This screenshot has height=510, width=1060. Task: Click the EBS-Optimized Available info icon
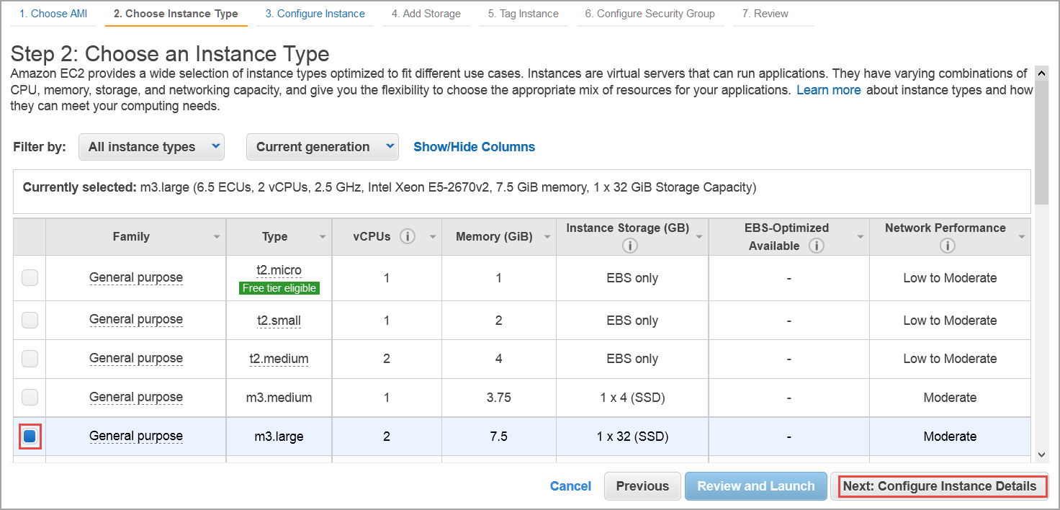pos(816,245)
